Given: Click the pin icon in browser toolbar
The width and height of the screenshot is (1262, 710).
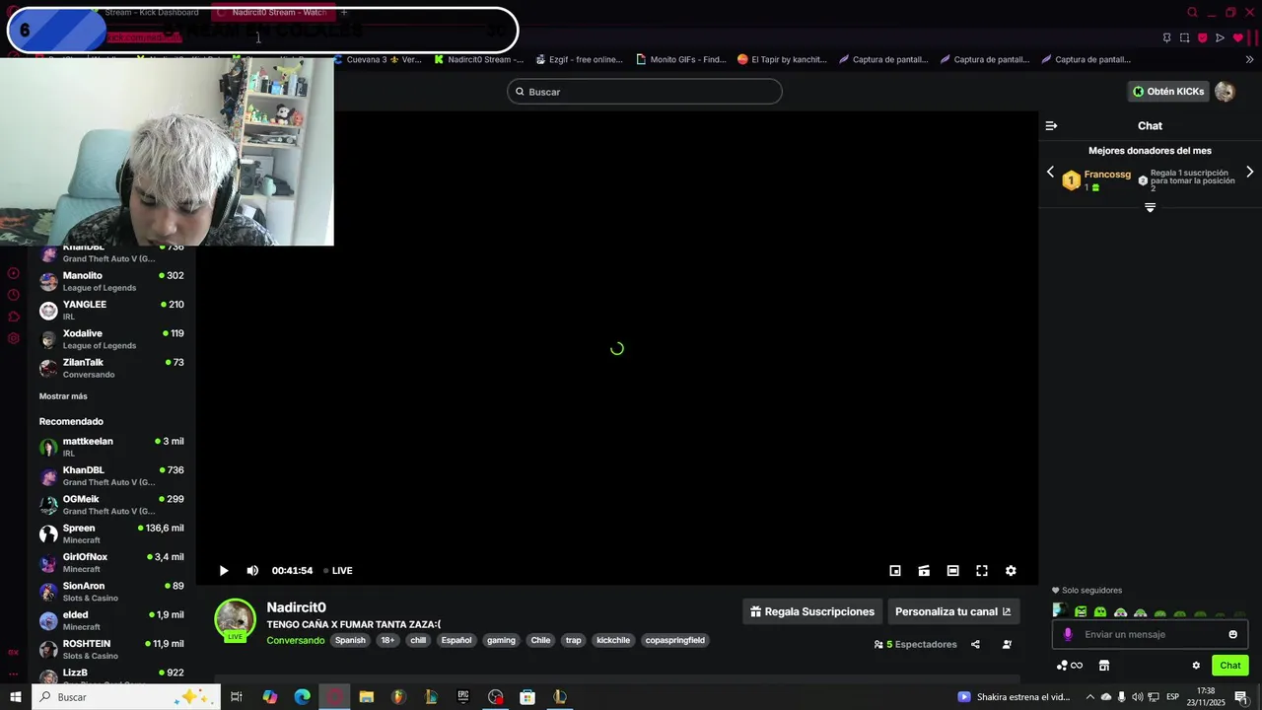Looking at the screenshot, I should 1166,37.
